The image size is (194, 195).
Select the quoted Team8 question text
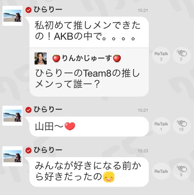(x=88, y=79)
